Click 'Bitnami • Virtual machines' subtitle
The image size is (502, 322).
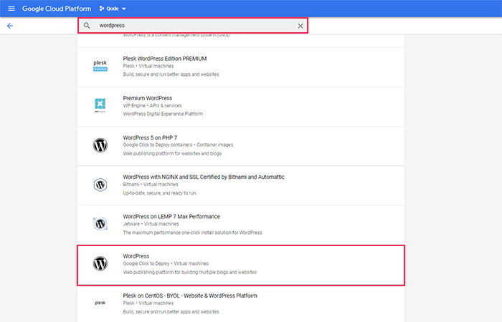tap(151, 185)
